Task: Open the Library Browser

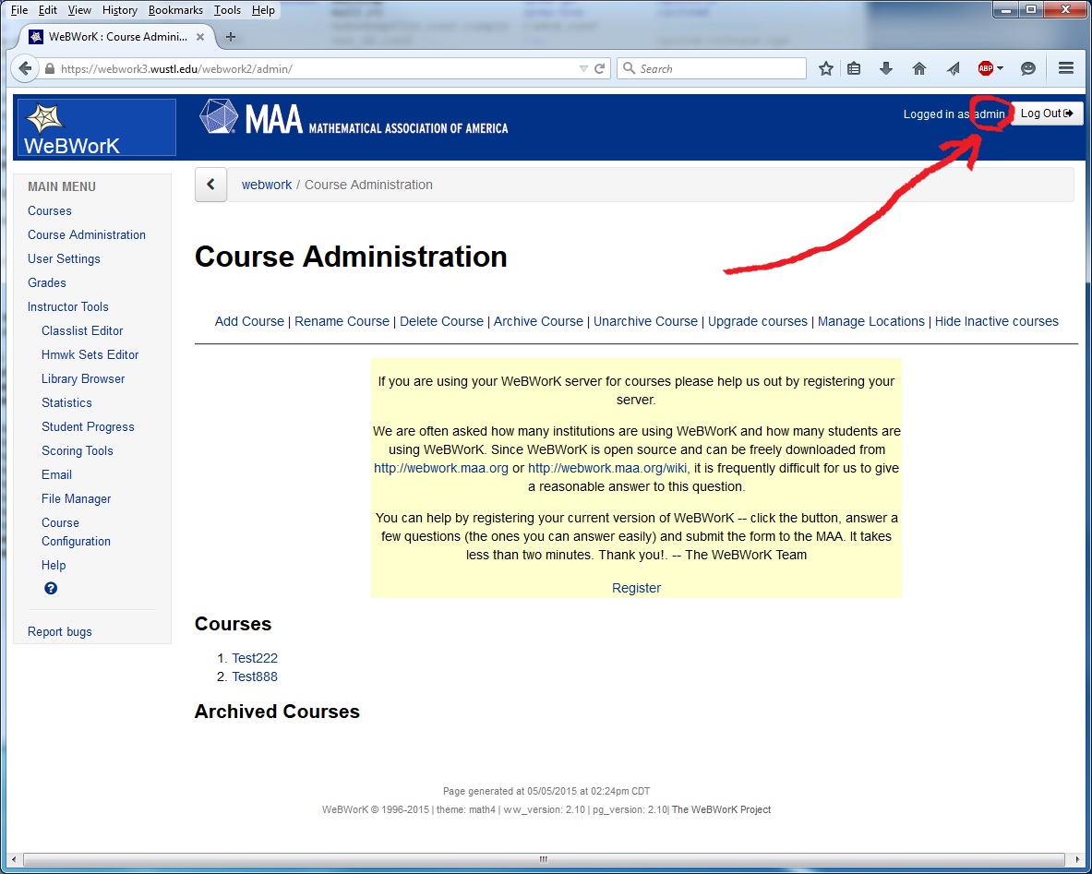Action: (83, 378)
